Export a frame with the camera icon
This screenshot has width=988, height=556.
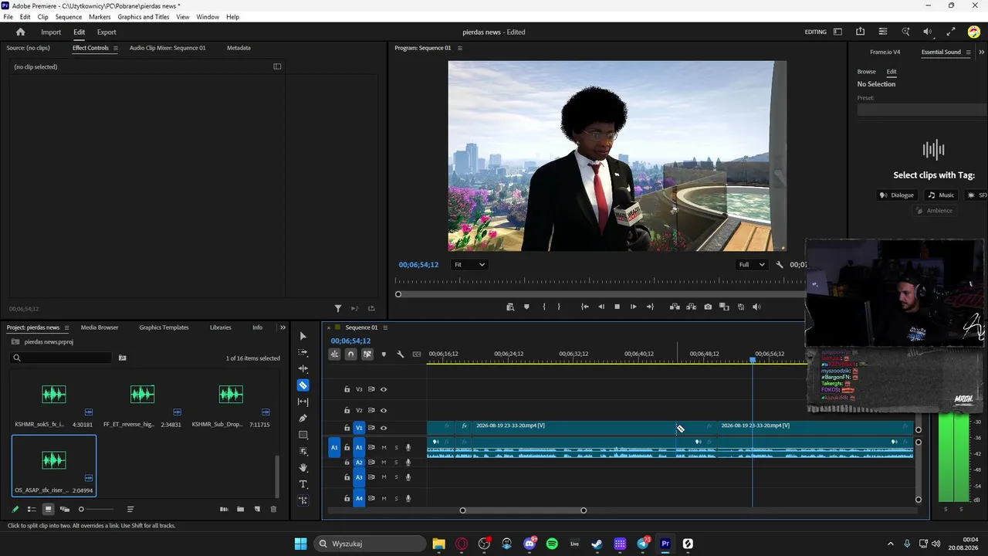[708, 307]
